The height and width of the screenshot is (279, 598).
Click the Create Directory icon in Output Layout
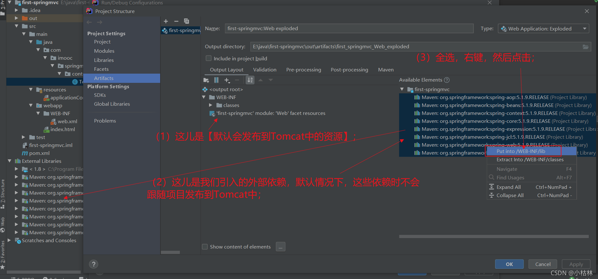(206, 80)
